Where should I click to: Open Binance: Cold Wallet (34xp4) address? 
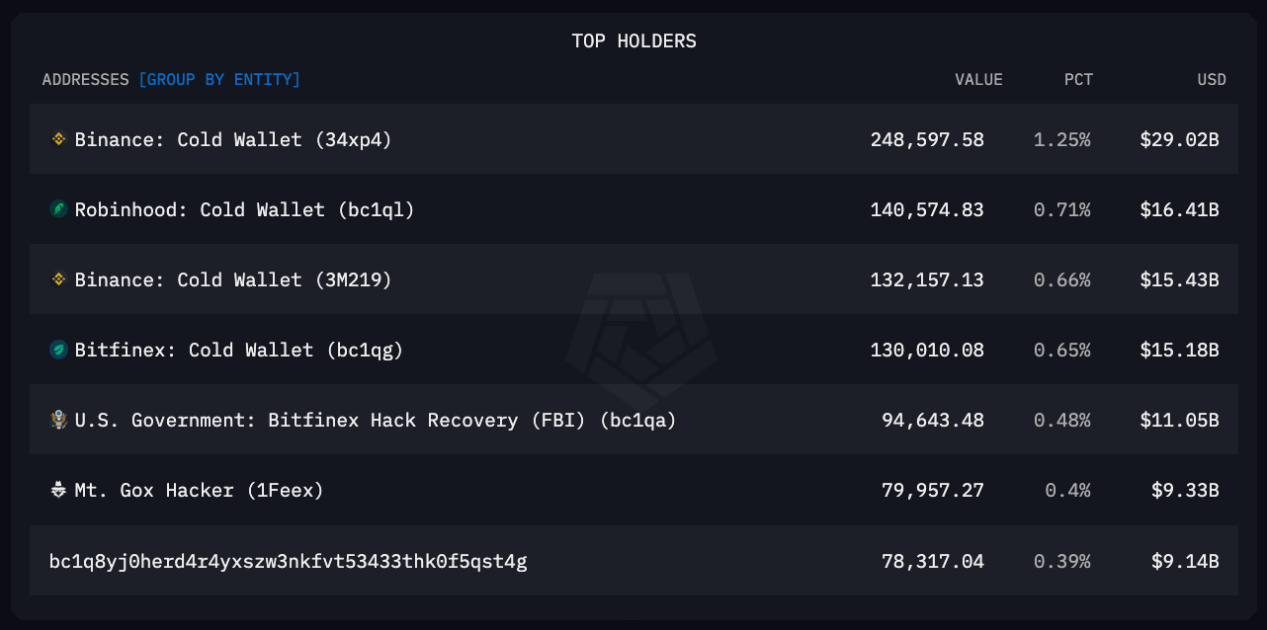click(233, 139)
